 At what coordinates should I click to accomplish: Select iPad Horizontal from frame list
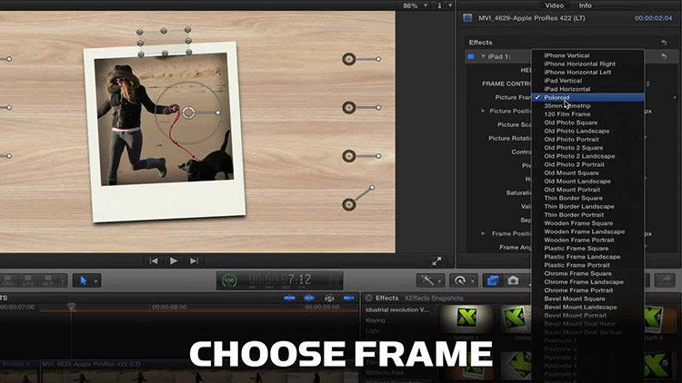click(567, 89)
